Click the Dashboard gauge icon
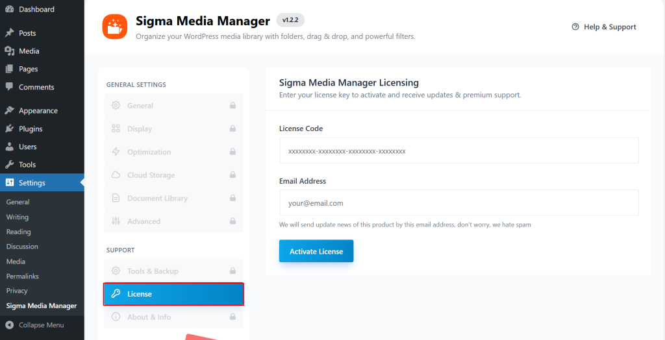Screen dimensions: 665x340 (x=9, y=9)
